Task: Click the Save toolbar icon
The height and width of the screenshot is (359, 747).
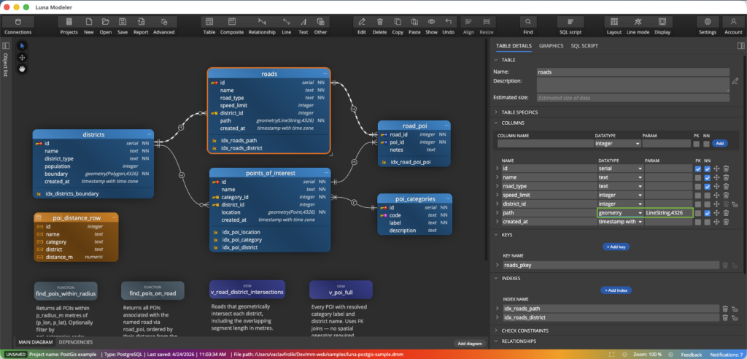Action: [123, 26]
